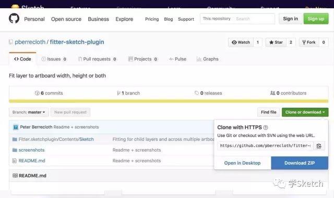Click the Sign up button
The width and height of the screenshot is (334, 198).
tap(316, 19)
